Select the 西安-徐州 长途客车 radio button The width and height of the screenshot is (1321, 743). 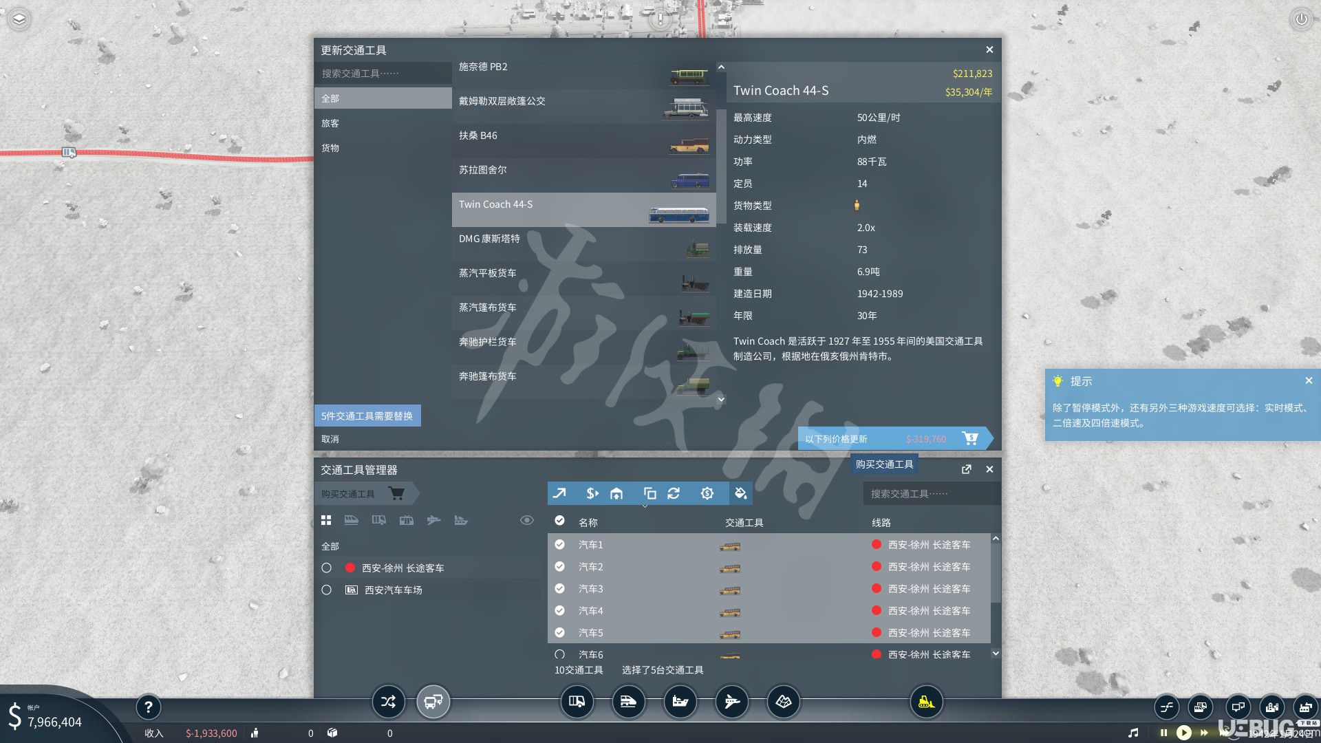point(327,568)
